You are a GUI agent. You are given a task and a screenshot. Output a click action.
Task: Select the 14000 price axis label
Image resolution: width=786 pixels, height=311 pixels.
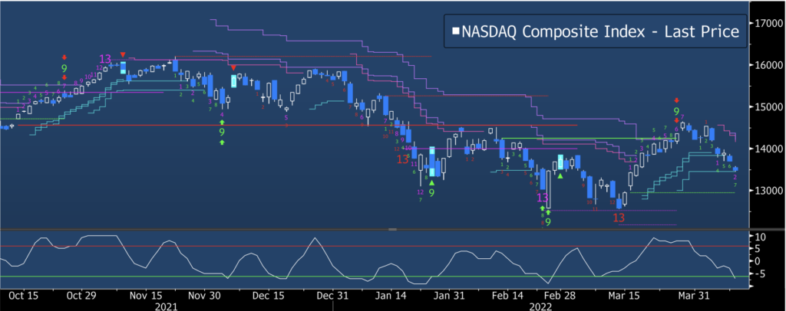768,149
